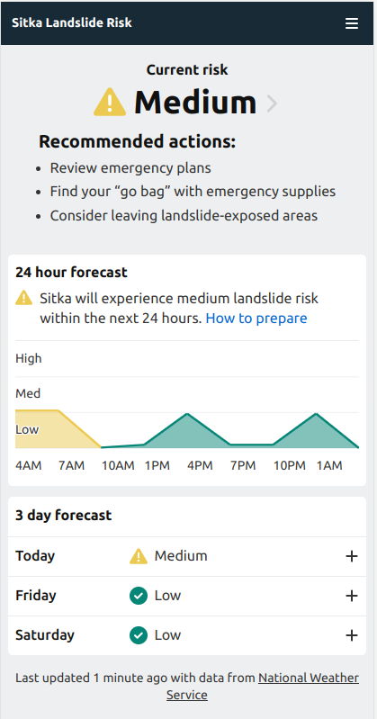The height and width of the screenshot is (719, 377).
Task: Expand Today forecast with plus icon
Action: pyautogui.click(x=351, y=556)
